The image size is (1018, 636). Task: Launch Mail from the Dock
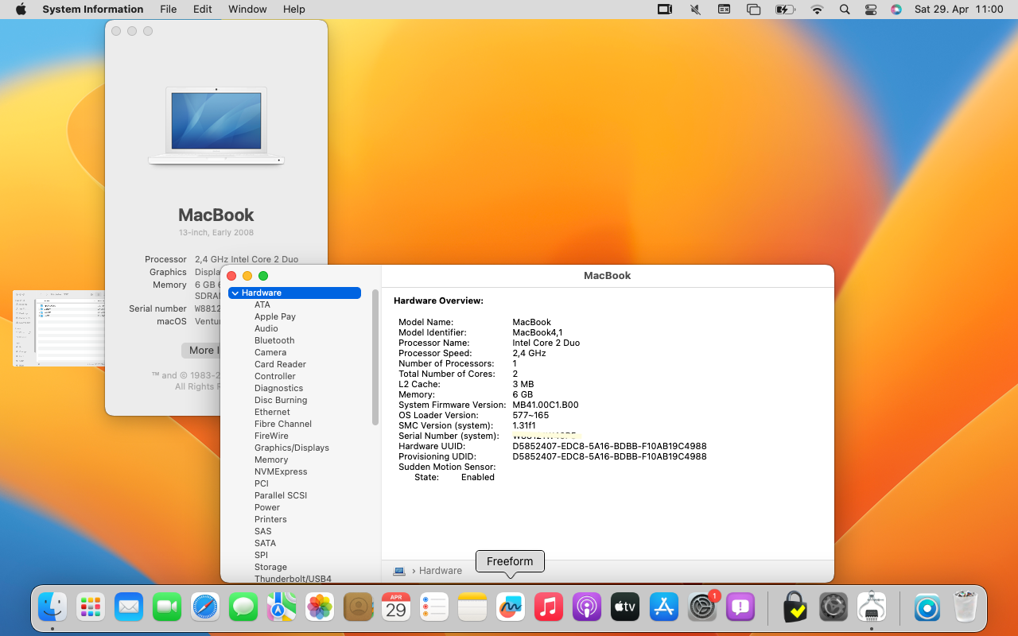pos(129,607)
